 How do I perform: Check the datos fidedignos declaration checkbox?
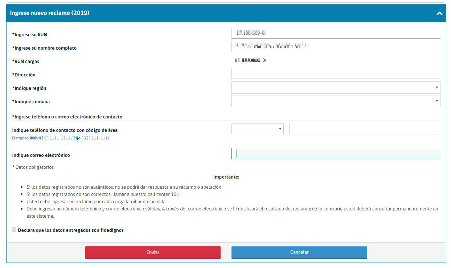14,230
